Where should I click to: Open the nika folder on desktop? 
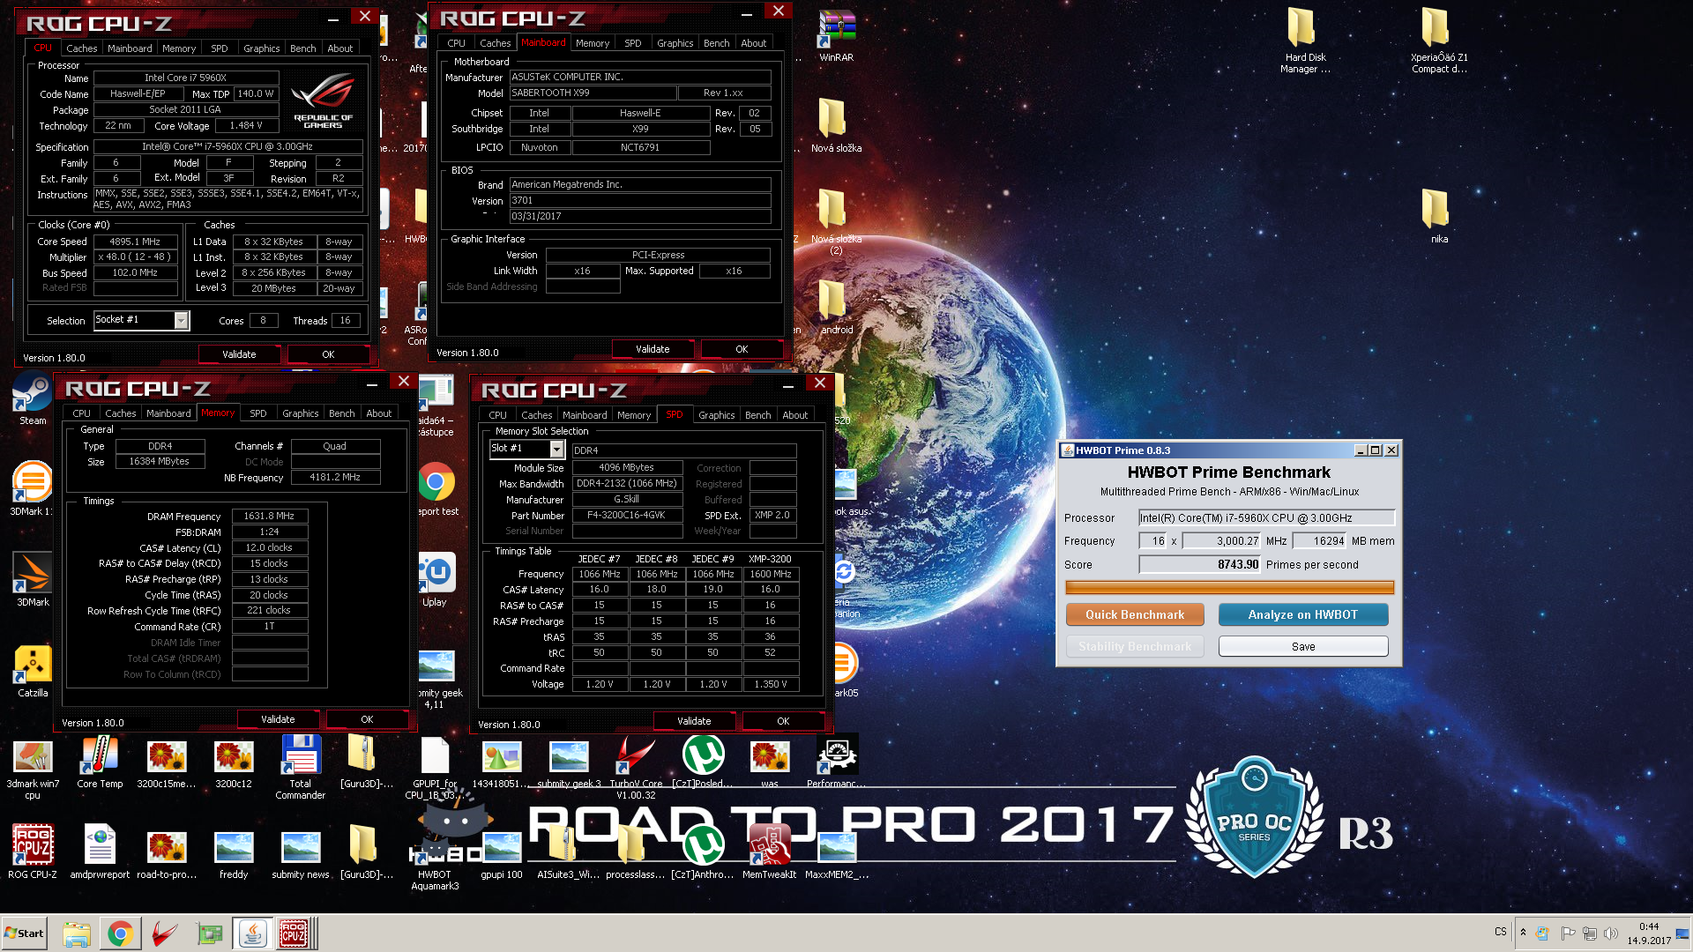pos(1438,215)
